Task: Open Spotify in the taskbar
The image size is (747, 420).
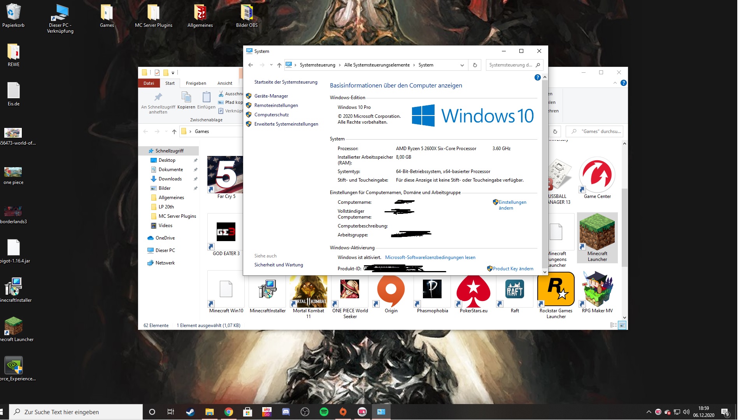Action: pos(324,412)
